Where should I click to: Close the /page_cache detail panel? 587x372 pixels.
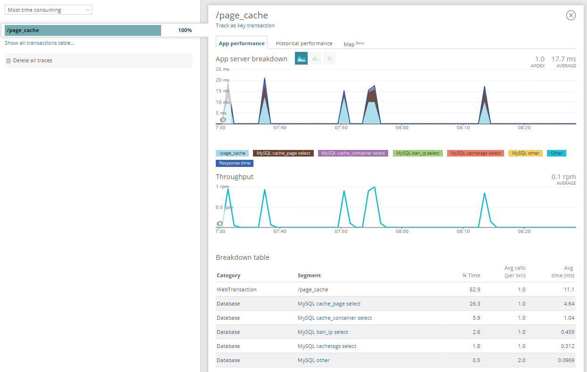571,16
